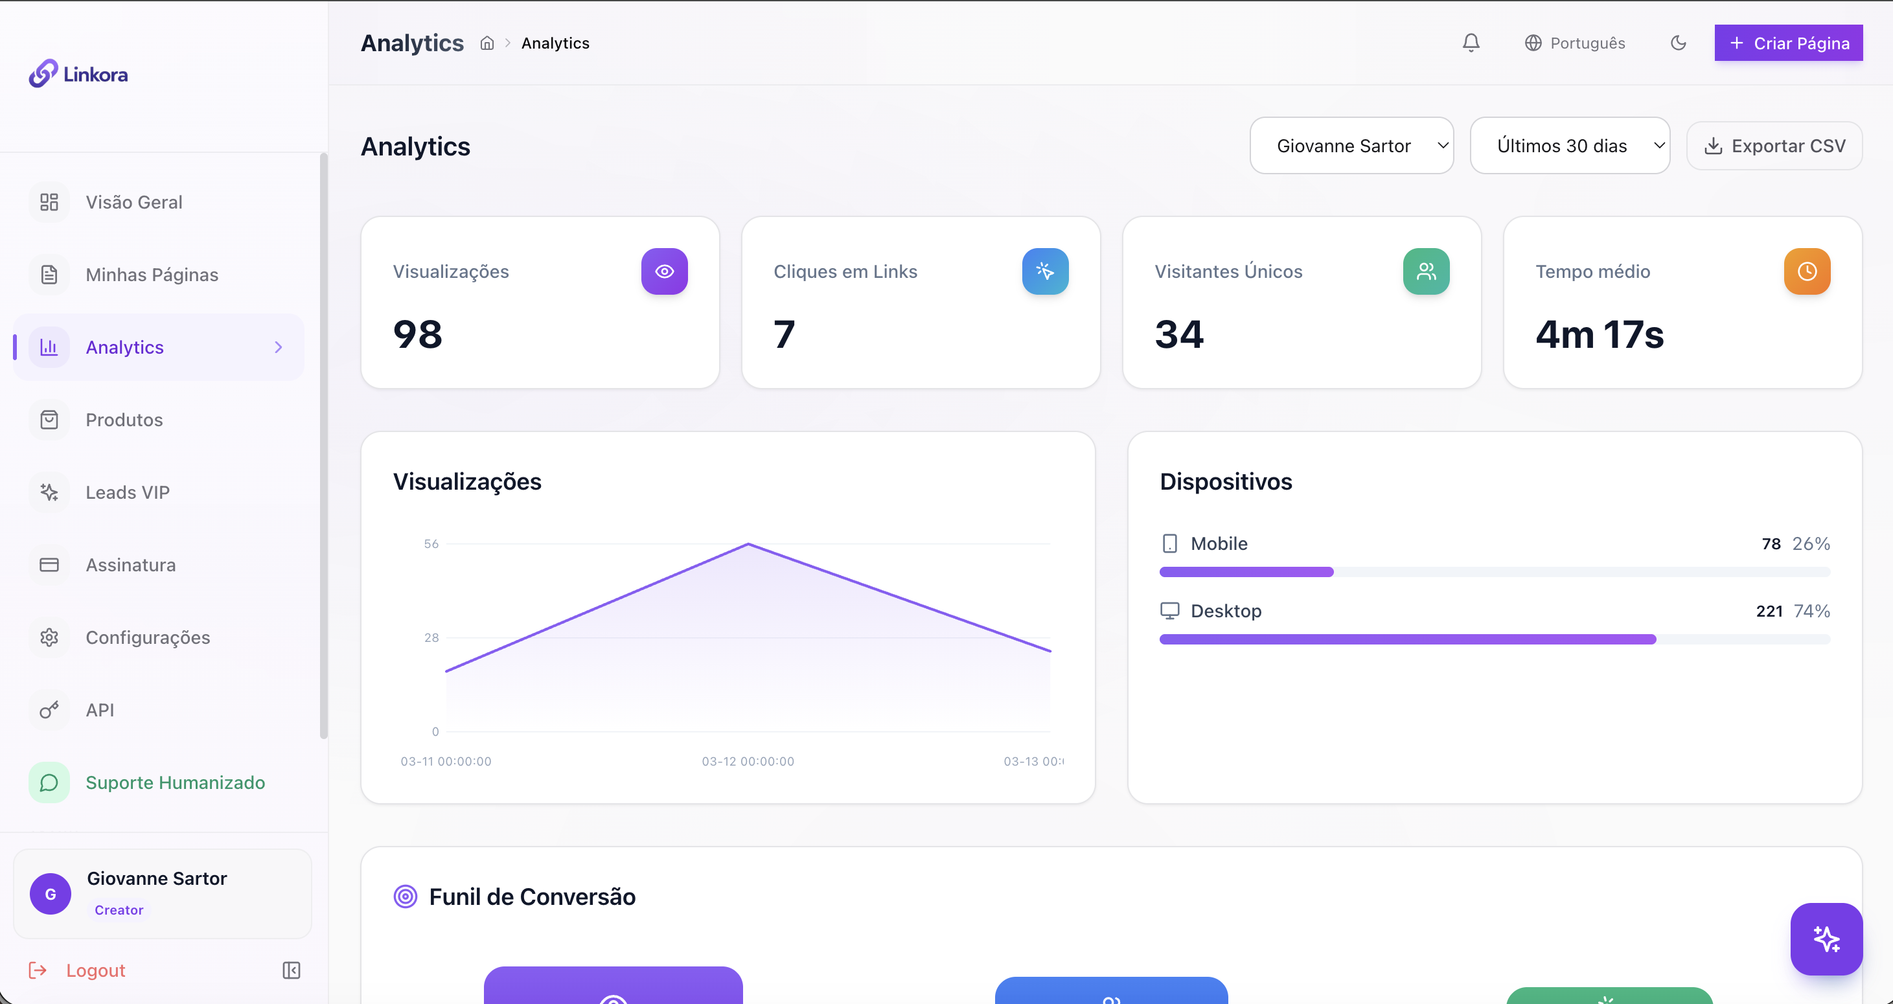Viewport: 1893px width, 1004px height.
Task: Click the Minhas Páginas document icon
Action: 49,275
